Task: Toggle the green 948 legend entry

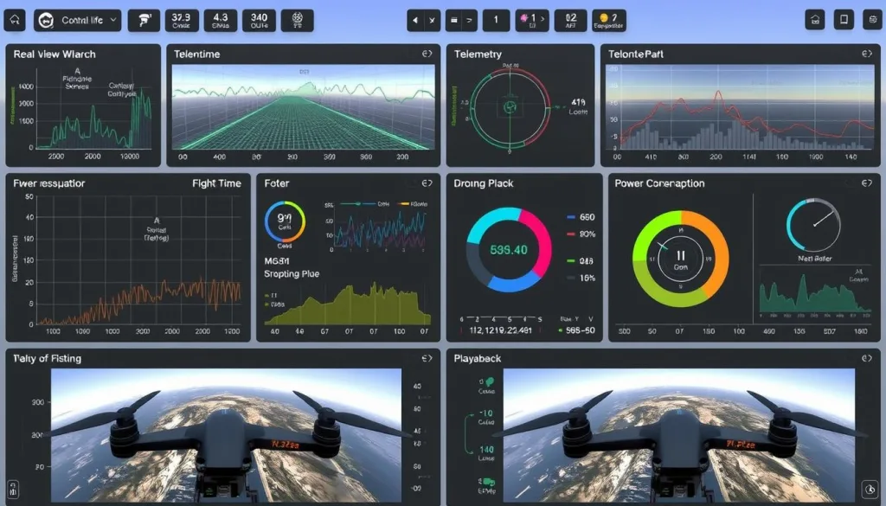Action: [581, 261]
